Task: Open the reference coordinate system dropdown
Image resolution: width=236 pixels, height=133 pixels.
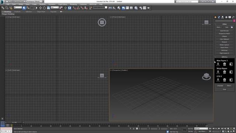Action: (x=55, y=7)
